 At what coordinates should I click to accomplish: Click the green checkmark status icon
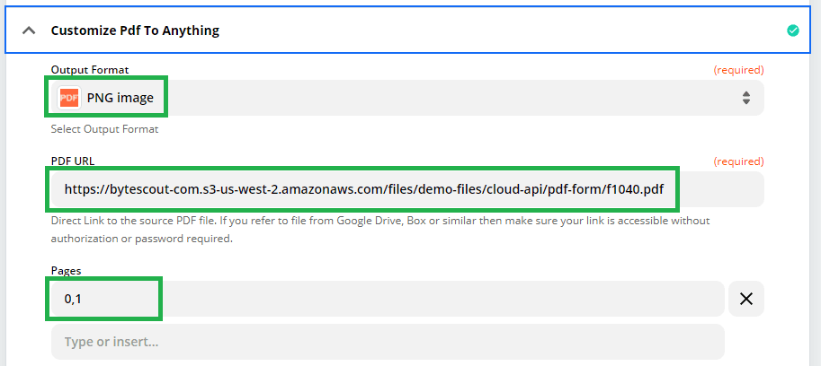point(792,30)
